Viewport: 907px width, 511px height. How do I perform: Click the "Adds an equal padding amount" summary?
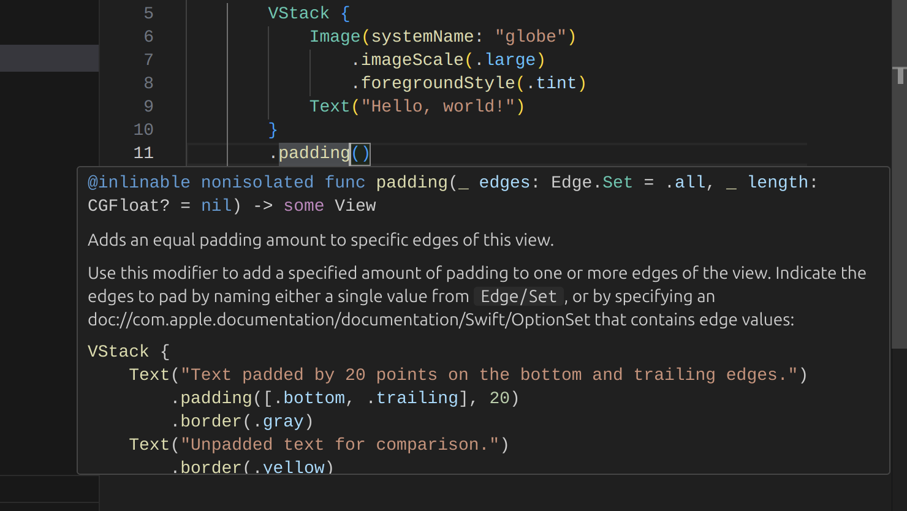[x=321, y=240]
